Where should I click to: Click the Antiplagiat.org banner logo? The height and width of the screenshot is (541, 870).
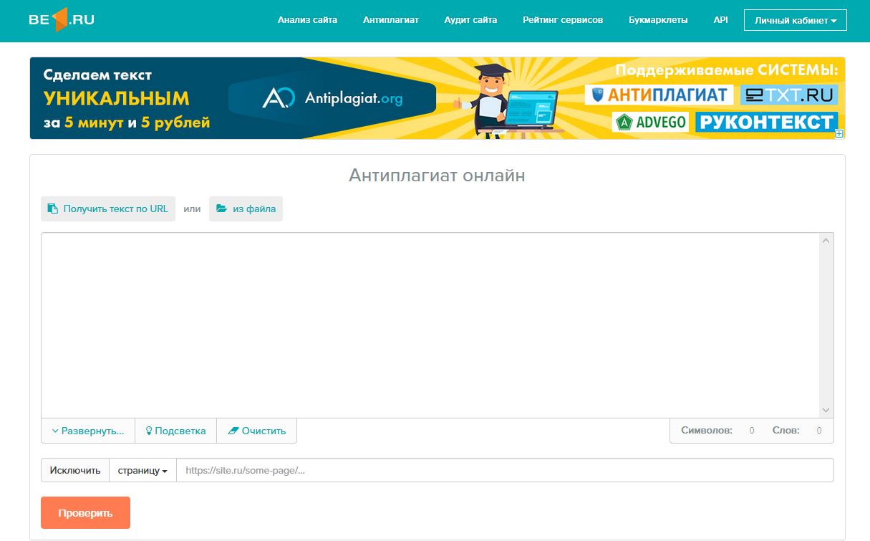click(332, 98)
